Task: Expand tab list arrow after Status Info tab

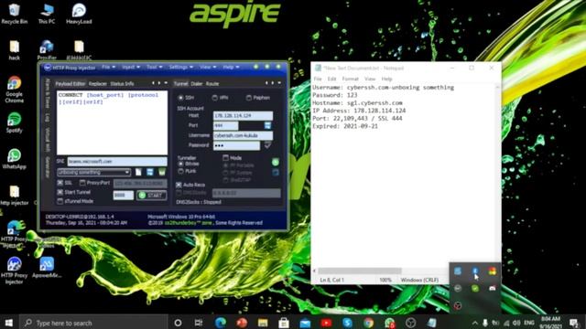Action: (x=166, y=83)
